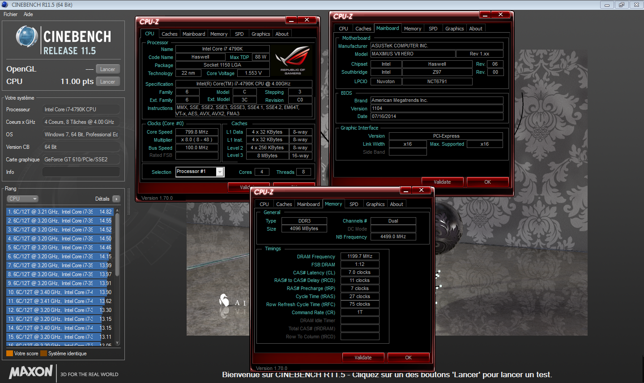Launch the OpenGL test with Lancer
Viewport: 644px width, 383px height.
107,69
